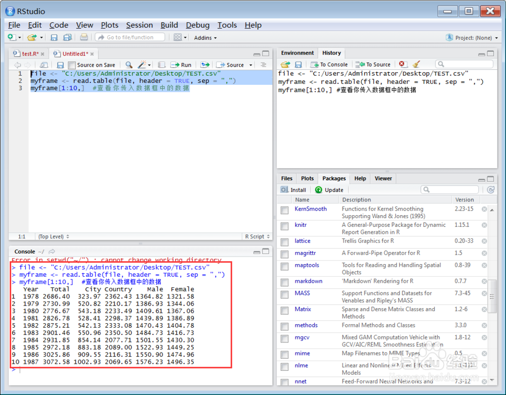506x395 pixels.
Task: Re-run previous code region icon
Action: tap(205, 65)
